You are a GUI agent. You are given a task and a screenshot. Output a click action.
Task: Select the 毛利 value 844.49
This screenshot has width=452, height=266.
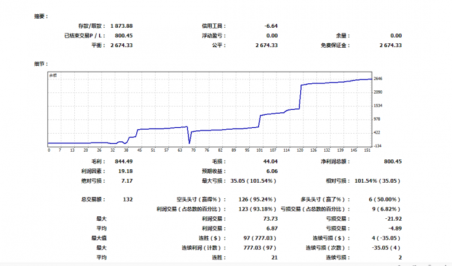coord(123,161)
